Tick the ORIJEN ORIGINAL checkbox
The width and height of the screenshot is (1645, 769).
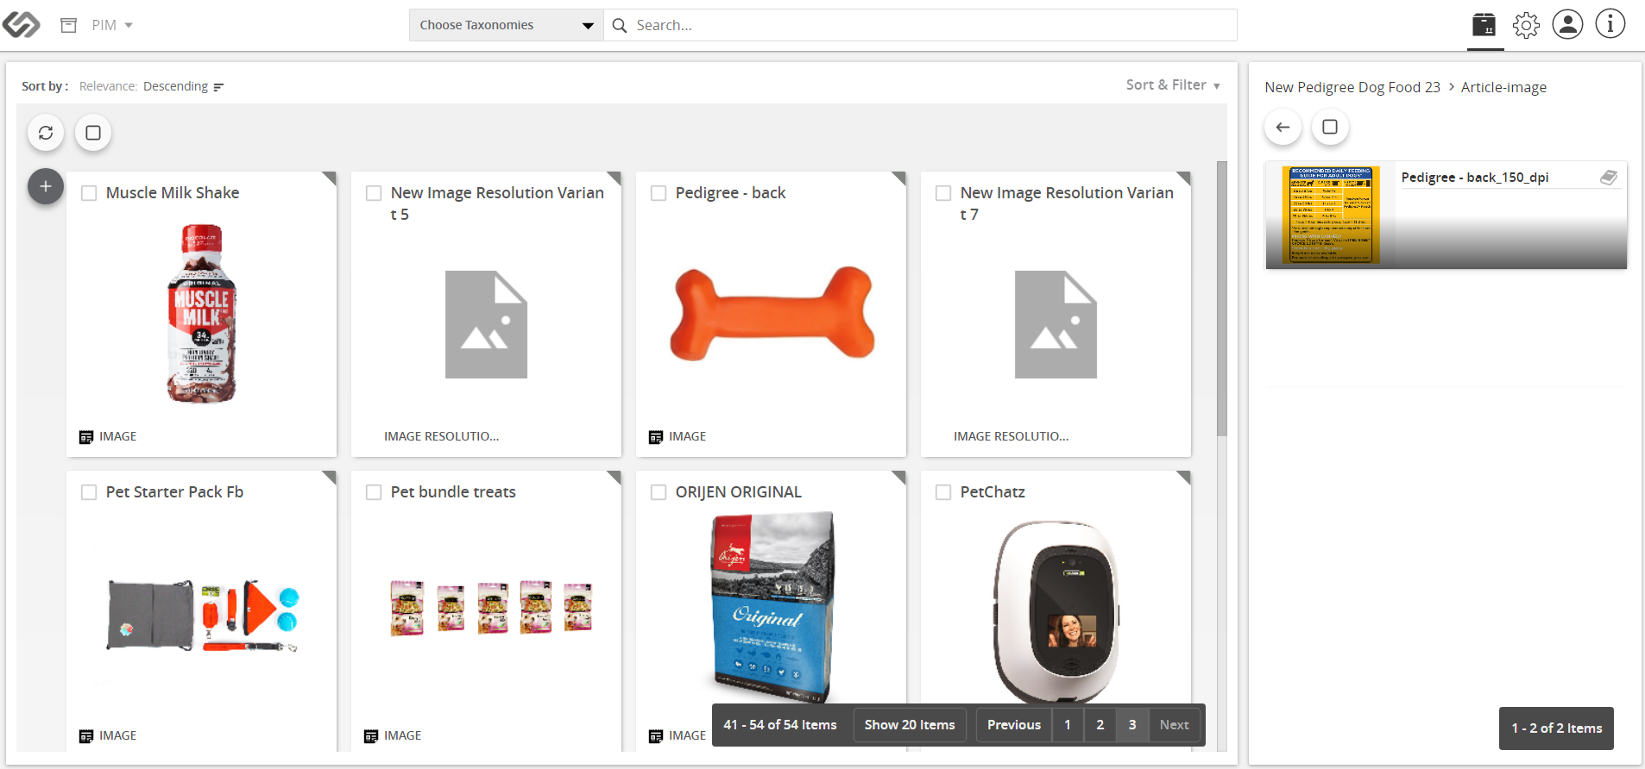point(659,492)
